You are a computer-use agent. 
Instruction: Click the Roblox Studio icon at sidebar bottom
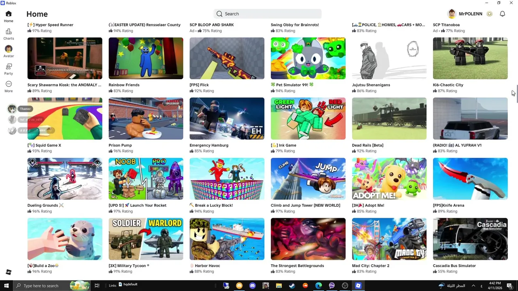pyautogui.click(x=8, y=272)
